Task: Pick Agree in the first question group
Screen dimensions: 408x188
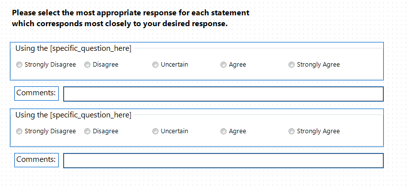Action: click(223, 65)
